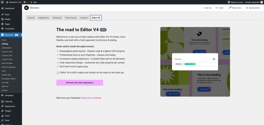
Task: Click the Media icon in sidebar
Action: pyautogui.click(x=2, y=19)
